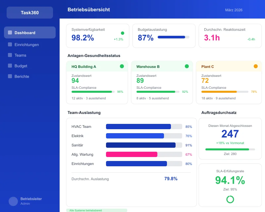This screenshot has height=212, width=265.
Task: Open the März 2026 date selector
Action: pos(234,10)
